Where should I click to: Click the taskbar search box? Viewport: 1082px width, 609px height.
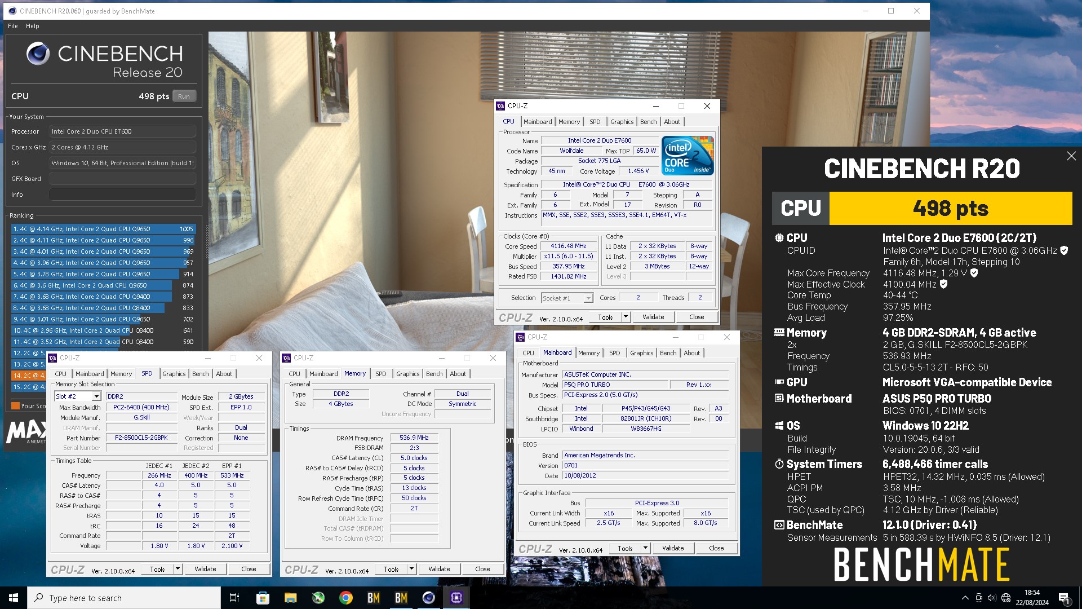pyautogui.click(x=124, y=598)
